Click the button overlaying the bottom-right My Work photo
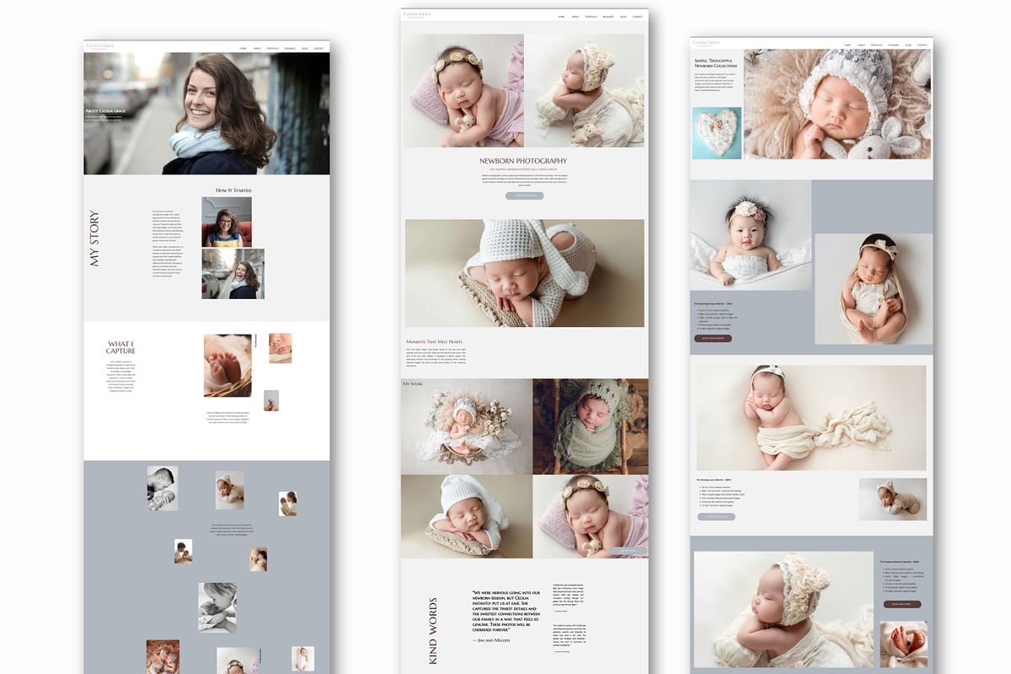 (x=629, y=550)
